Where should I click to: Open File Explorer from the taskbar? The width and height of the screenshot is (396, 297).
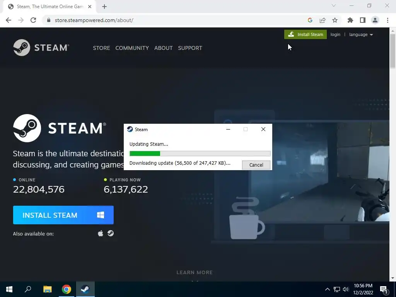coord(48,289)
